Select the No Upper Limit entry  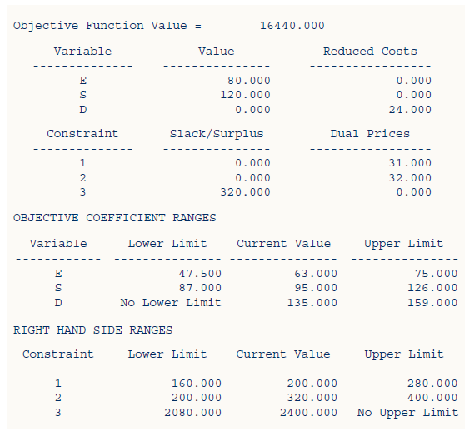(408, 413)
